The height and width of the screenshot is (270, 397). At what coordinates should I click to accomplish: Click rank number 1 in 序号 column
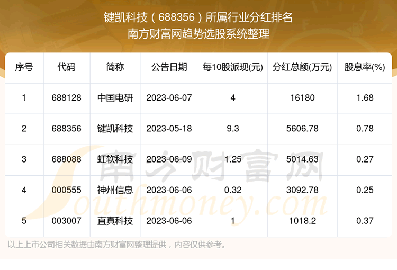coord(24,98)
